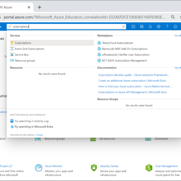Open the notifications bell
This screenshot has width=181, height=181.
coord(150,27)
